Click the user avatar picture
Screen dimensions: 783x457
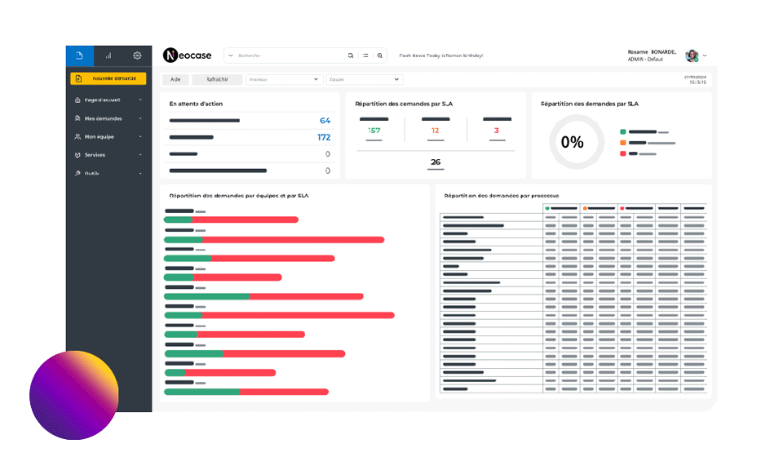[x=692, y=55]
